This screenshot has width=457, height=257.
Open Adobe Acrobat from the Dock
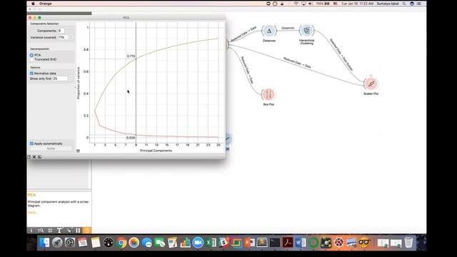pyautogui.click(x=288, y=243)
